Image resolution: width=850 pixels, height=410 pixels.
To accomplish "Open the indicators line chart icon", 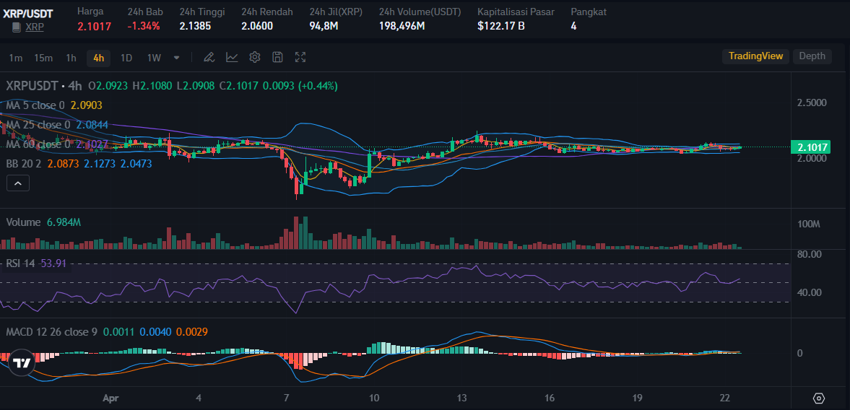I will [x=232, y=57].
